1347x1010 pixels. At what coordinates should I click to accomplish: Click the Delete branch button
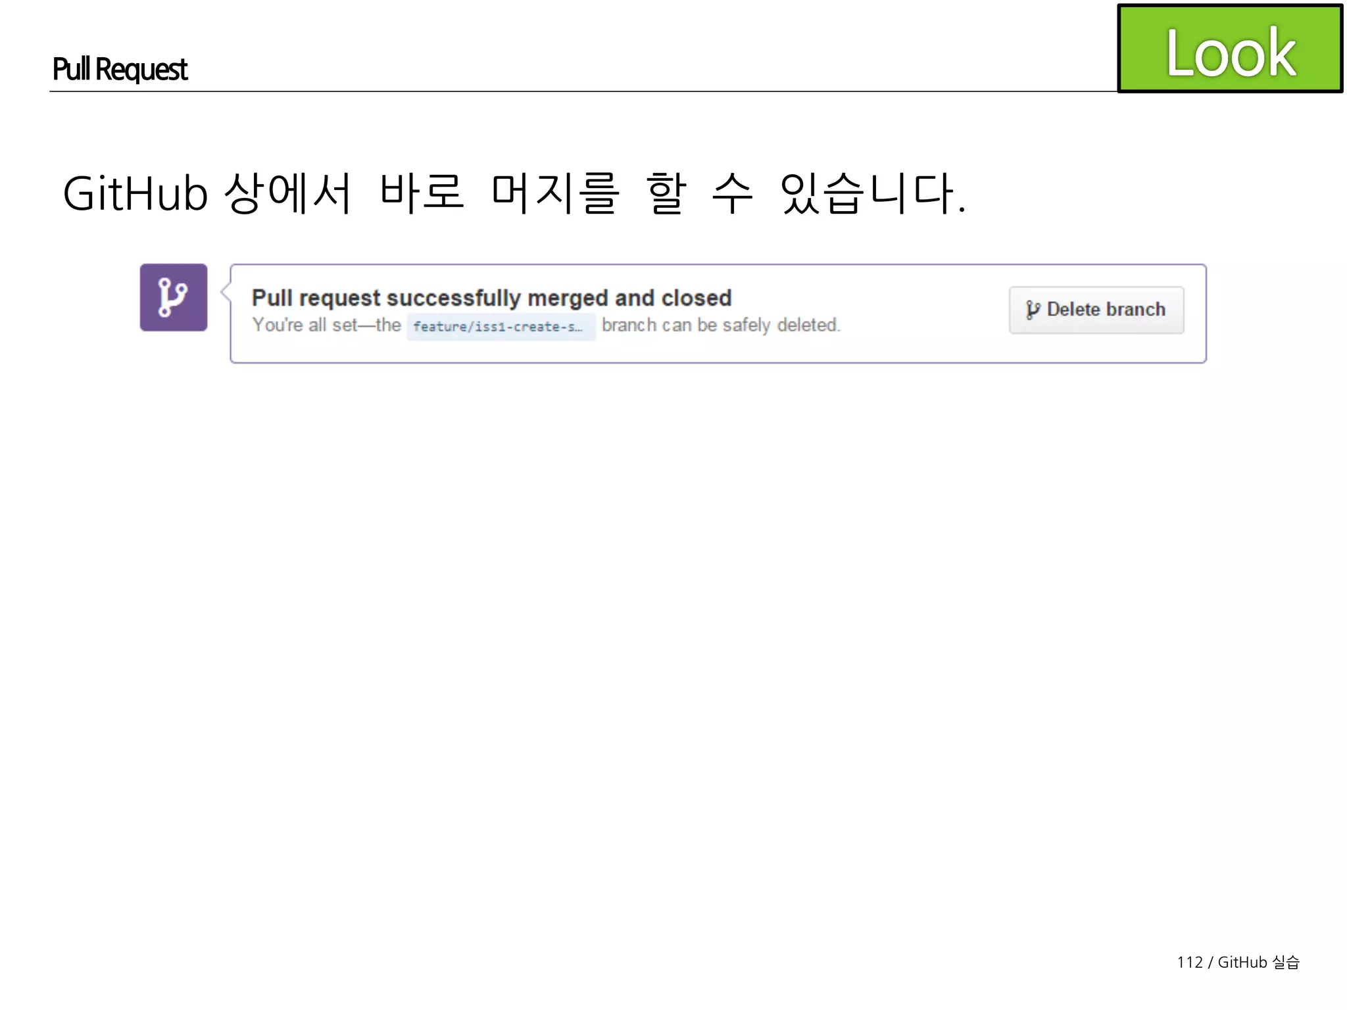pyautogui.click(x=1096, y=310)
